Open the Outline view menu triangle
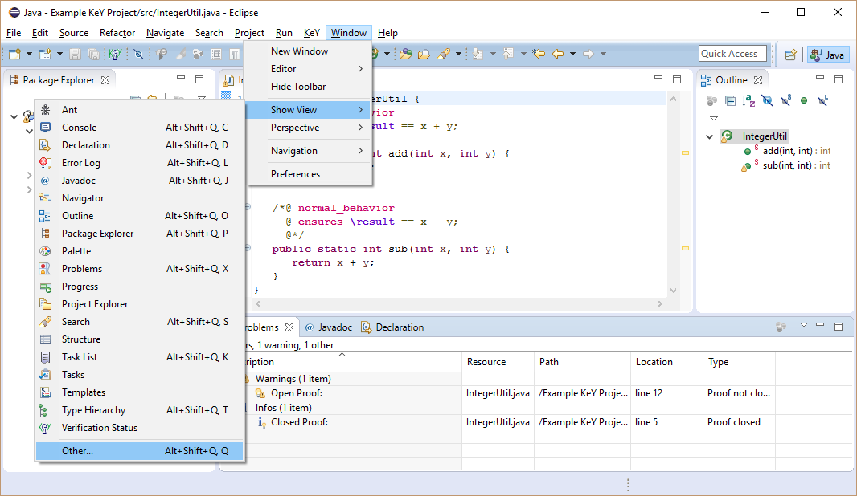This screenshot has height=496, width=857. pyautogui.click(x=713, y=118)
